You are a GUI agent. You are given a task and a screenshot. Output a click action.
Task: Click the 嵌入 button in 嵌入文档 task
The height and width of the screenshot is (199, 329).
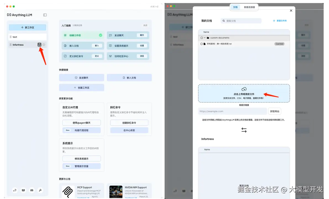(x=97, y=46)
